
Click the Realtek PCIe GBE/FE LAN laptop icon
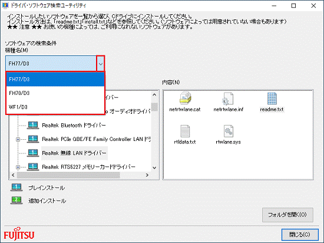(x=33, y=139)
